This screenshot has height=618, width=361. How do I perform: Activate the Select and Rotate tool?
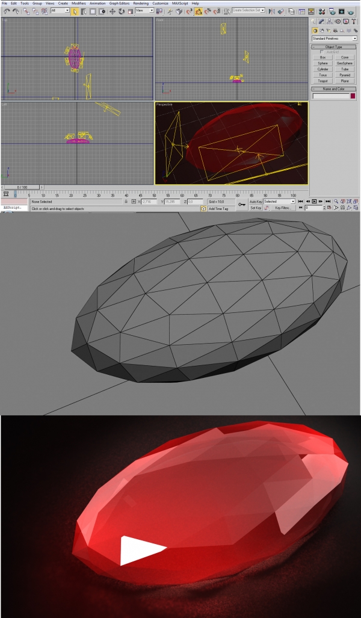tap(121, 11)
